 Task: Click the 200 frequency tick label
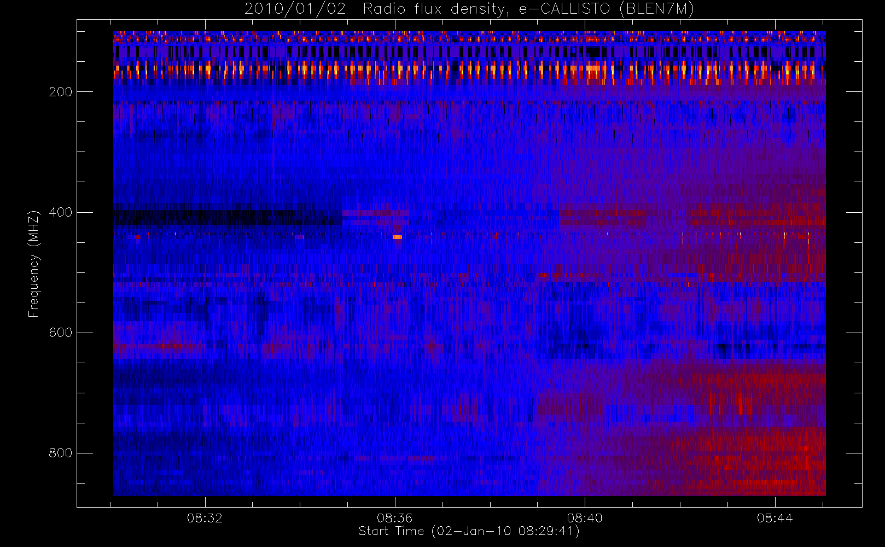tap(61, 92)
